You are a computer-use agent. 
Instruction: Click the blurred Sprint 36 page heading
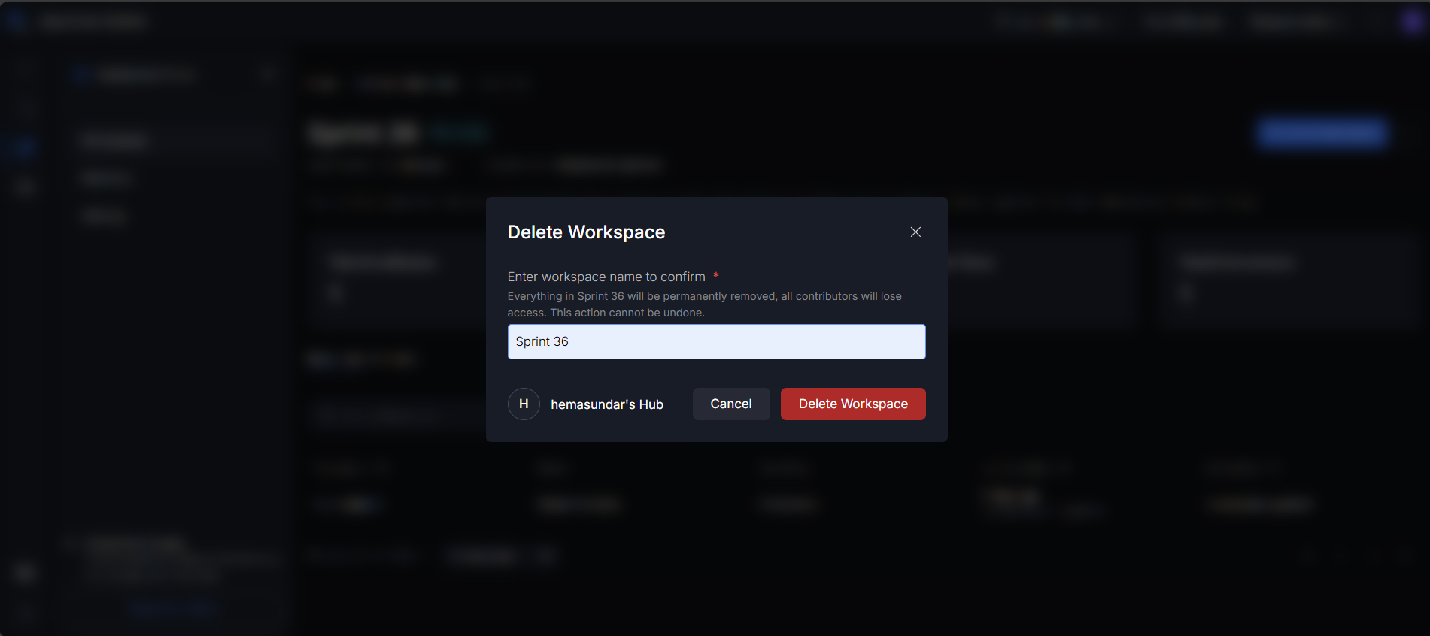[x=364, y=134]
